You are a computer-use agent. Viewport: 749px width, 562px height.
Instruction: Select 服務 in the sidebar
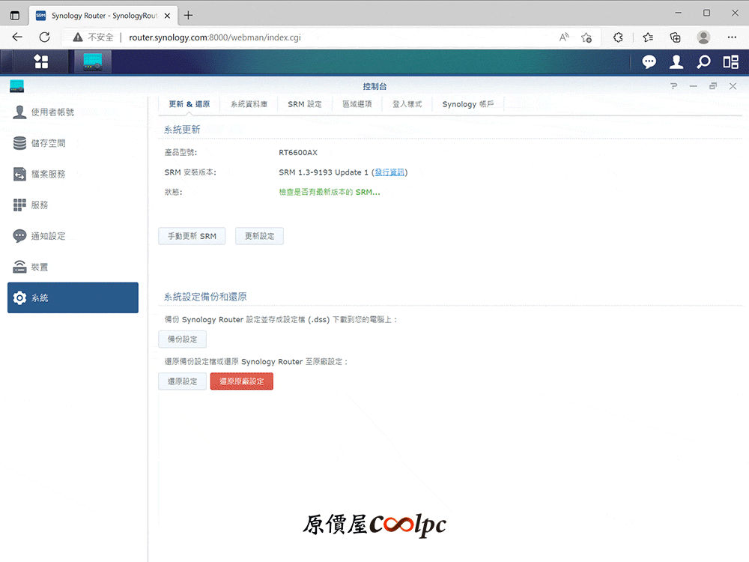pos(73,205)
